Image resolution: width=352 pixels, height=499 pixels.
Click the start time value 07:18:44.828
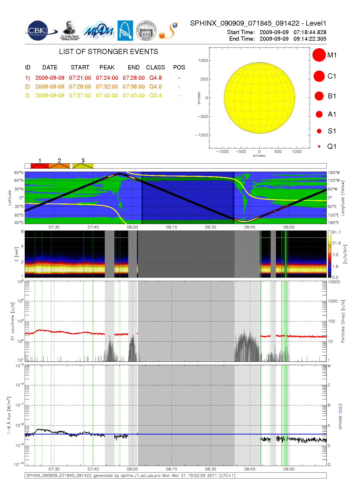click(310, 32)
